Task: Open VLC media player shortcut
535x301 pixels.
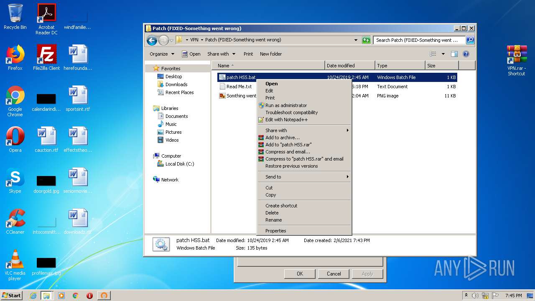Action: tap(15, 265)
